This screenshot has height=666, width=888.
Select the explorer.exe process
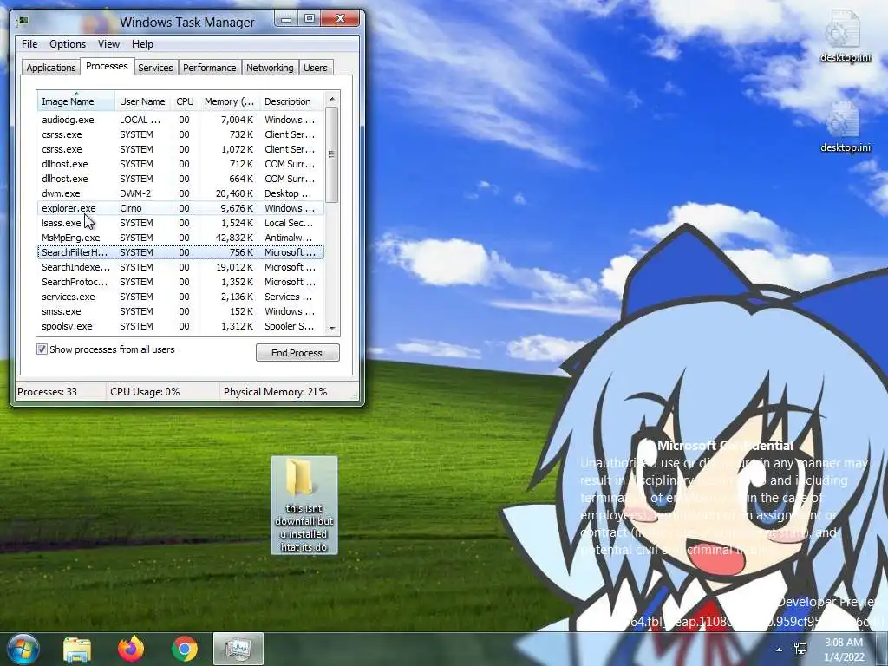[180, 208]
